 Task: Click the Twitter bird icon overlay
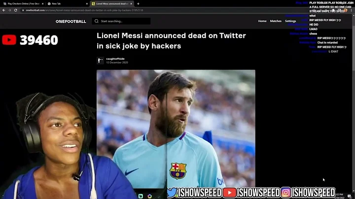click(172, 193)
